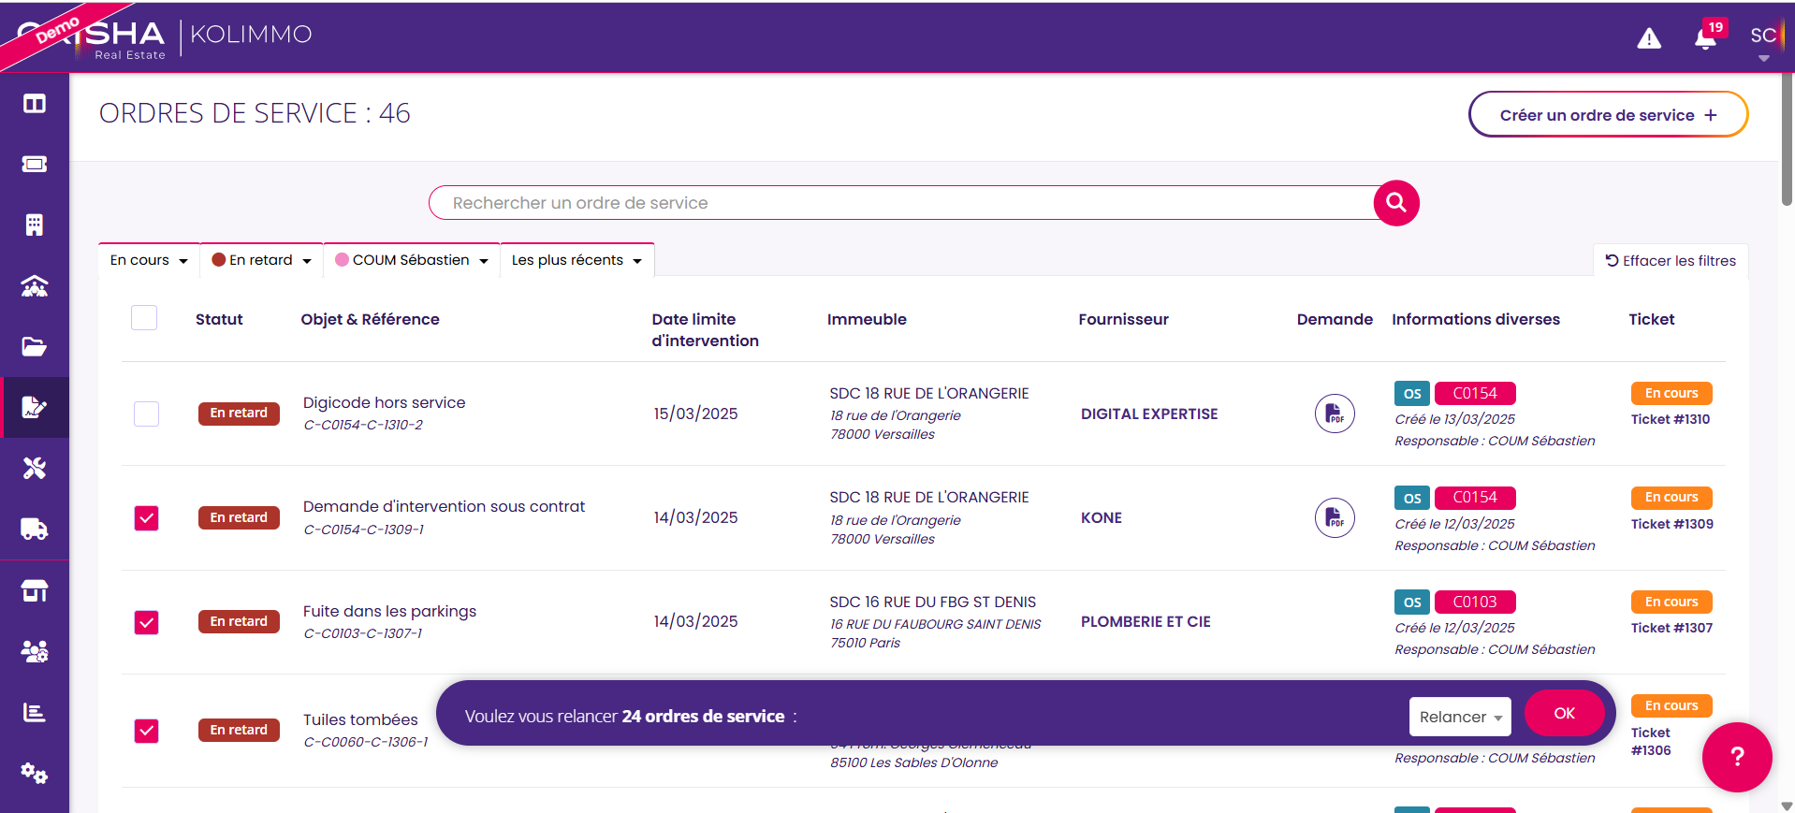Open the buildings icon in sidebar
Screen dimensions: 1795x813
tap(35, 225)
